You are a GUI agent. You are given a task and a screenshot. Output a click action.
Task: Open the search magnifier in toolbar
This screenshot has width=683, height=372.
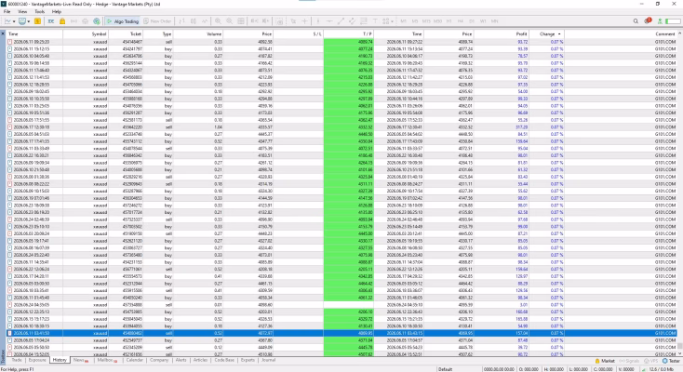pyautogui.click(x=636, y=20)
